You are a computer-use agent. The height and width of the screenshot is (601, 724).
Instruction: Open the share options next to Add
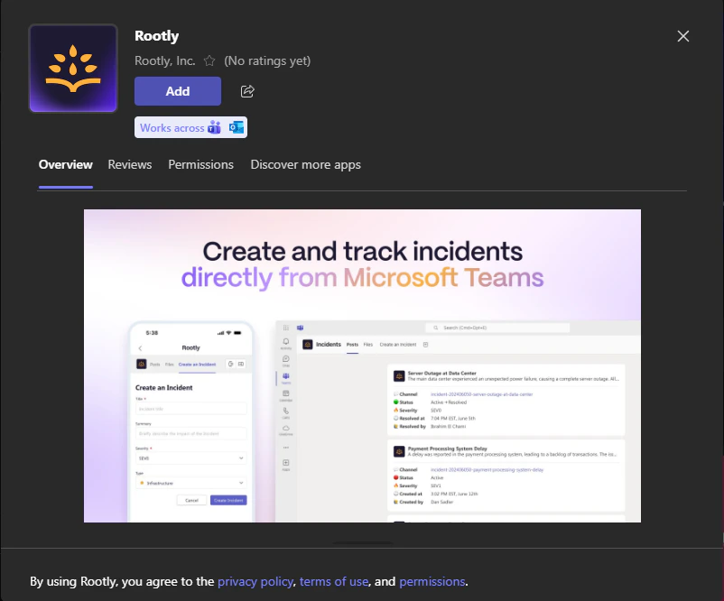[246, 90]
